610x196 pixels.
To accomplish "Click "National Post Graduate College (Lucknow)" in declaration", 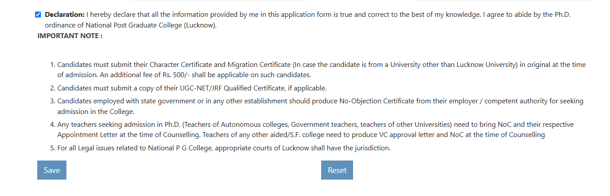I will click(152, 25).
